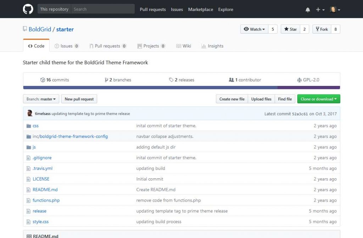Star the starter repository

290,29
